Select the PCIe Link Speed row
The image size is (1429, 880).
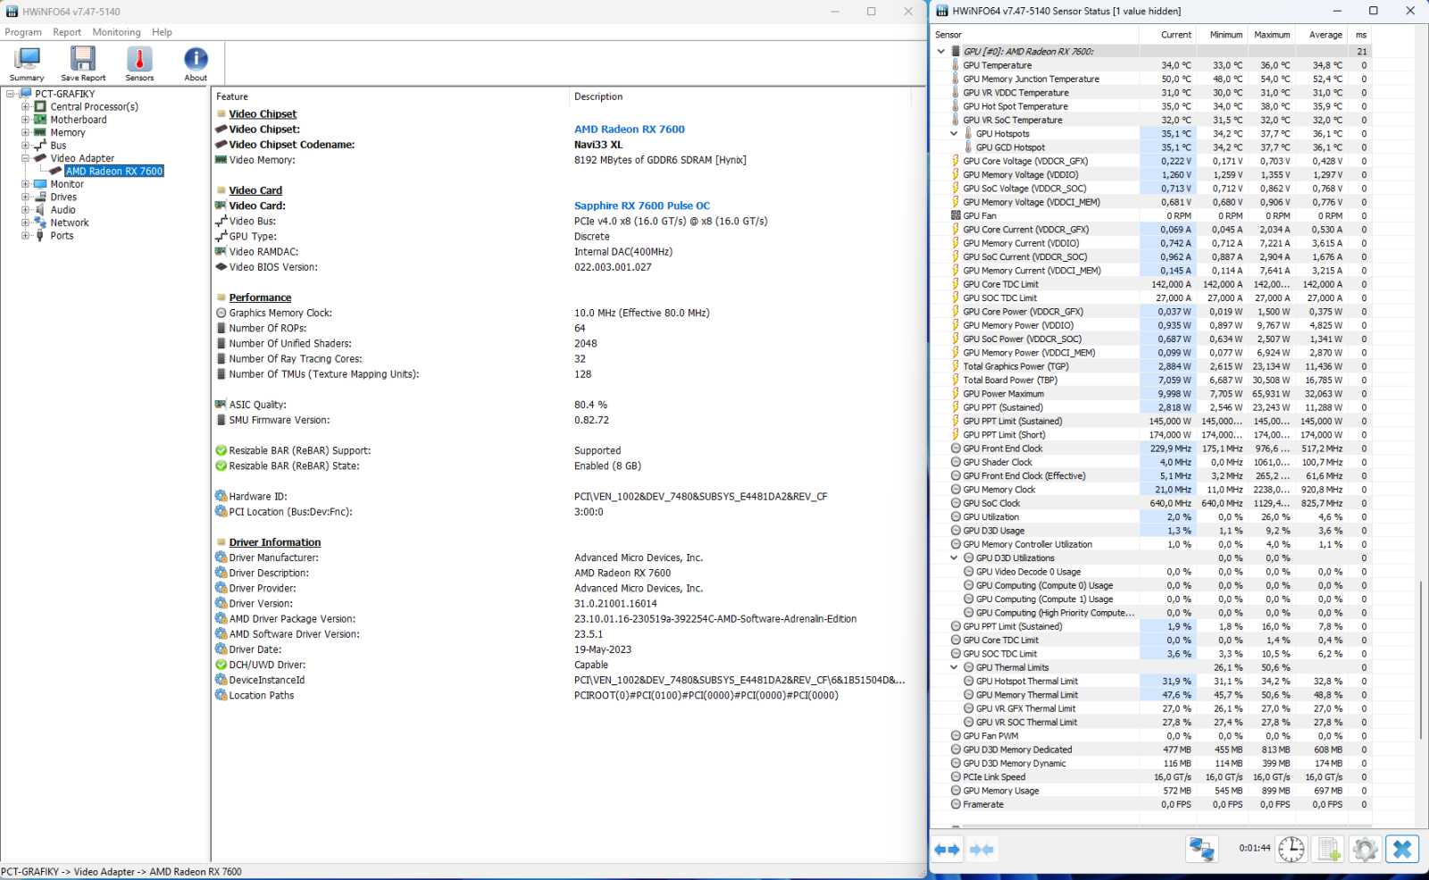click(1151, 777)
